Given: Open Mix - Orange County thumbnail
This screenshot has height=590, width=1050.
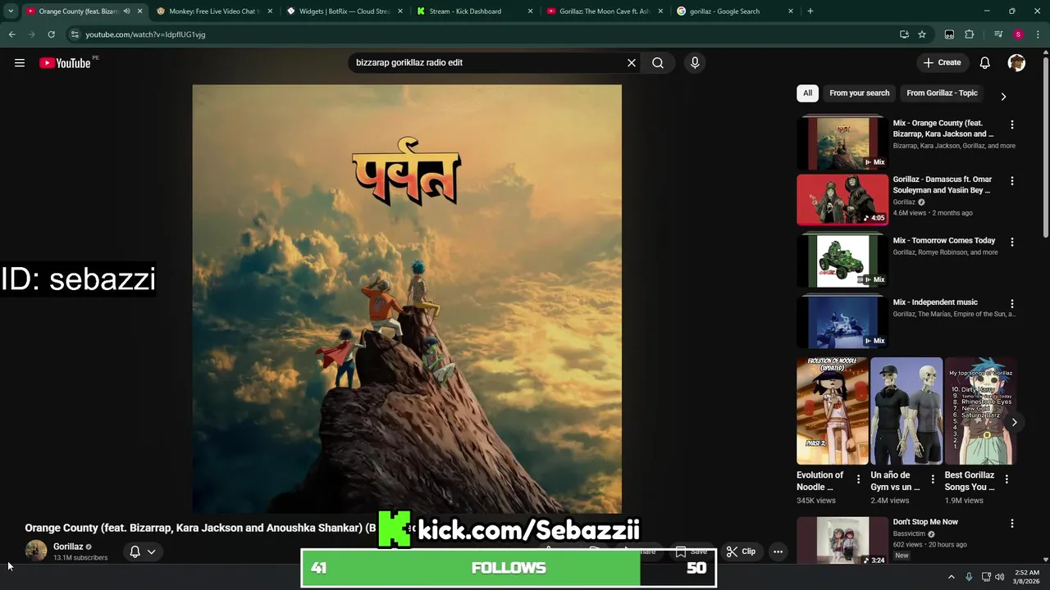Looking at the screenshot, I should coord(842,143).
